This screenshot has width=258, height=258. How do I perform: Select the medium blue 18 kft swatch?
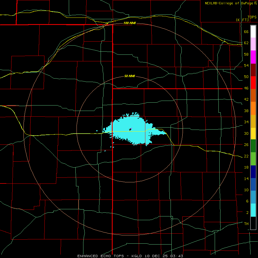click(x=253, y=184)
